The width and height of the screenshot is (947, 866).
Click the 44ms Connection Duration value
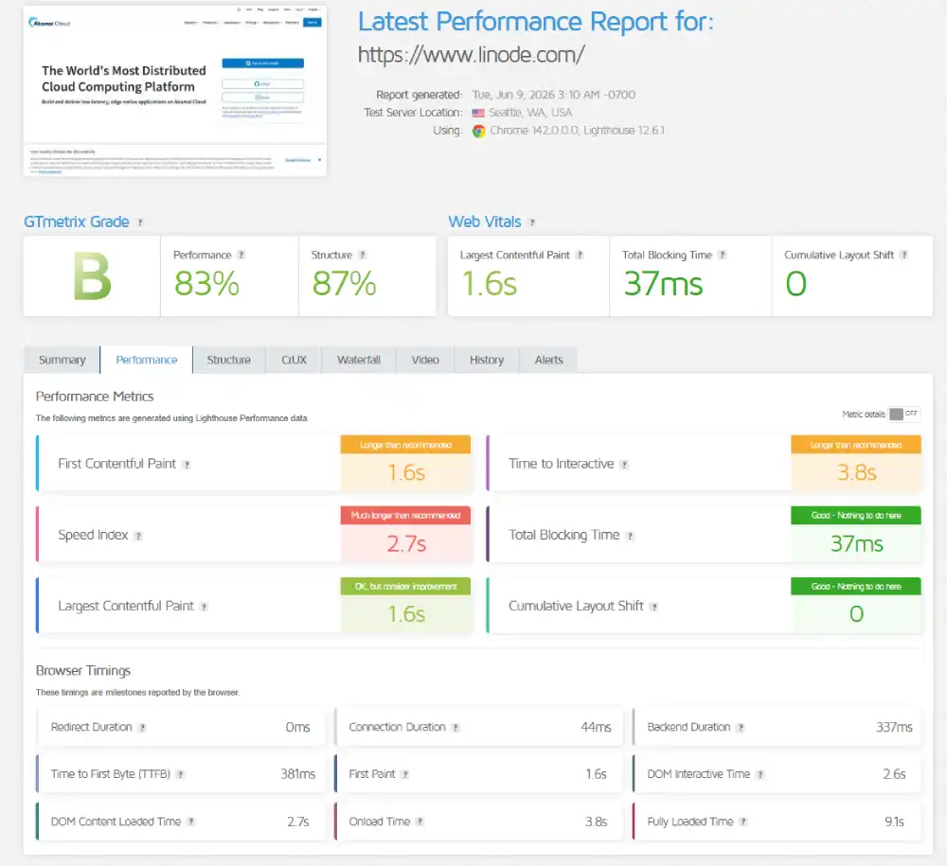[x=596, y=727]
